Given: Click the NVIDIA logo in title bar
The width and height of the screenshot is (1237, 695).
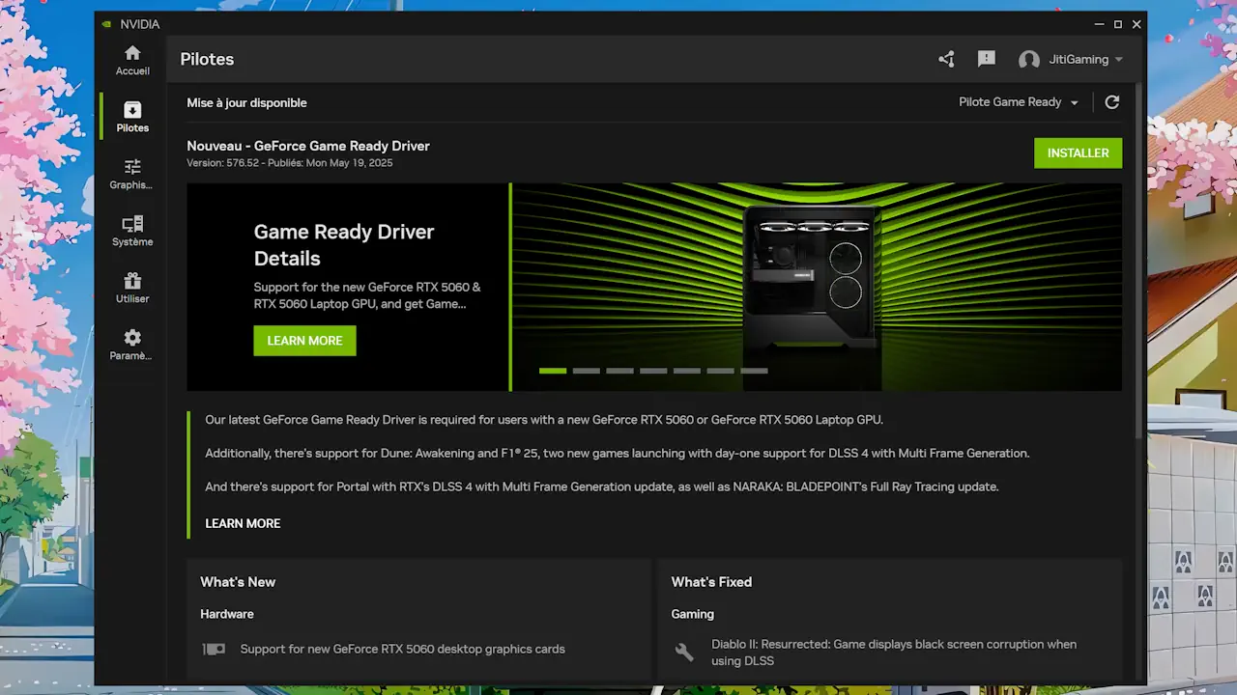Looking at the screenshot, I should [106, 24].
